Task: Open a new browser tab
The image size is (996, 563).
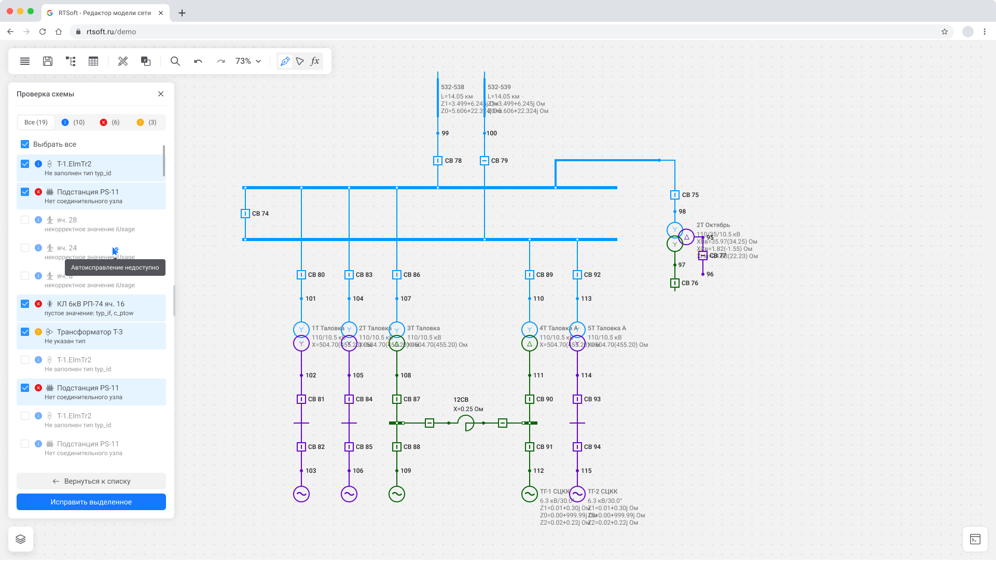Action: coord(182,13)
